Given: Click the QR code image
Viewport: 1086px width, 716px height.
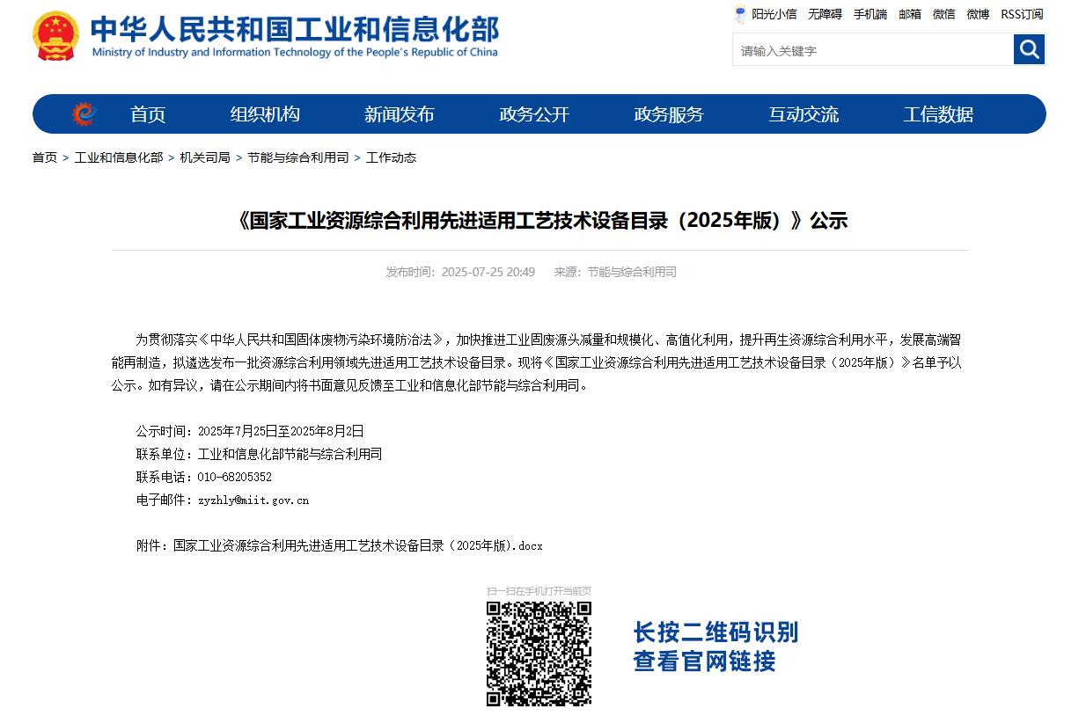Looking at the screenshot, I should [x=539, y=654].
